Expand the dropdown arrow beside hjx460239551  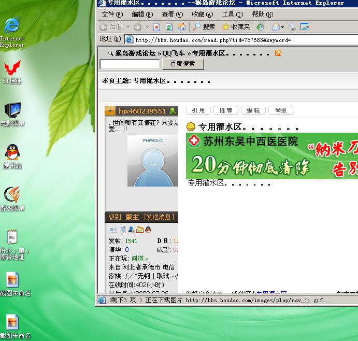pos(110,111)
